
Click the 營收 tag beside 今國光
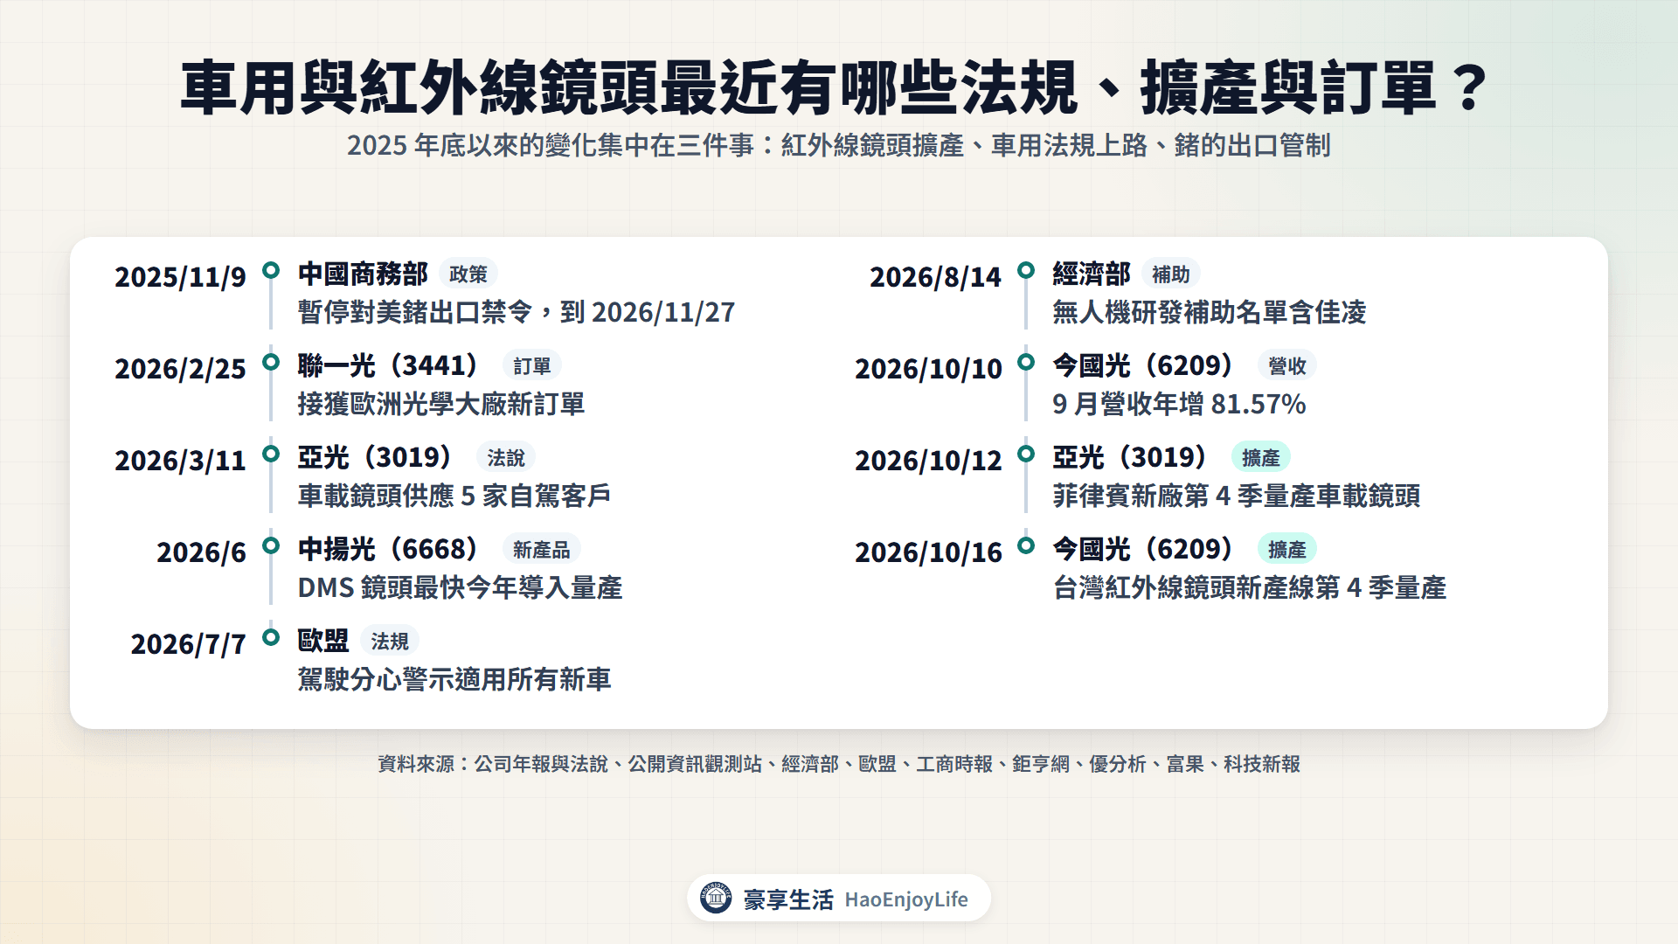tap(1287, 366)
